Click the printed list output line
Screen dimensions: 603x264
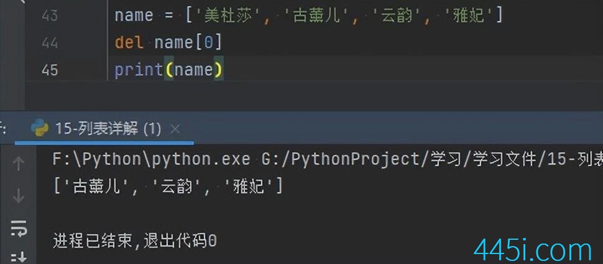168,186
